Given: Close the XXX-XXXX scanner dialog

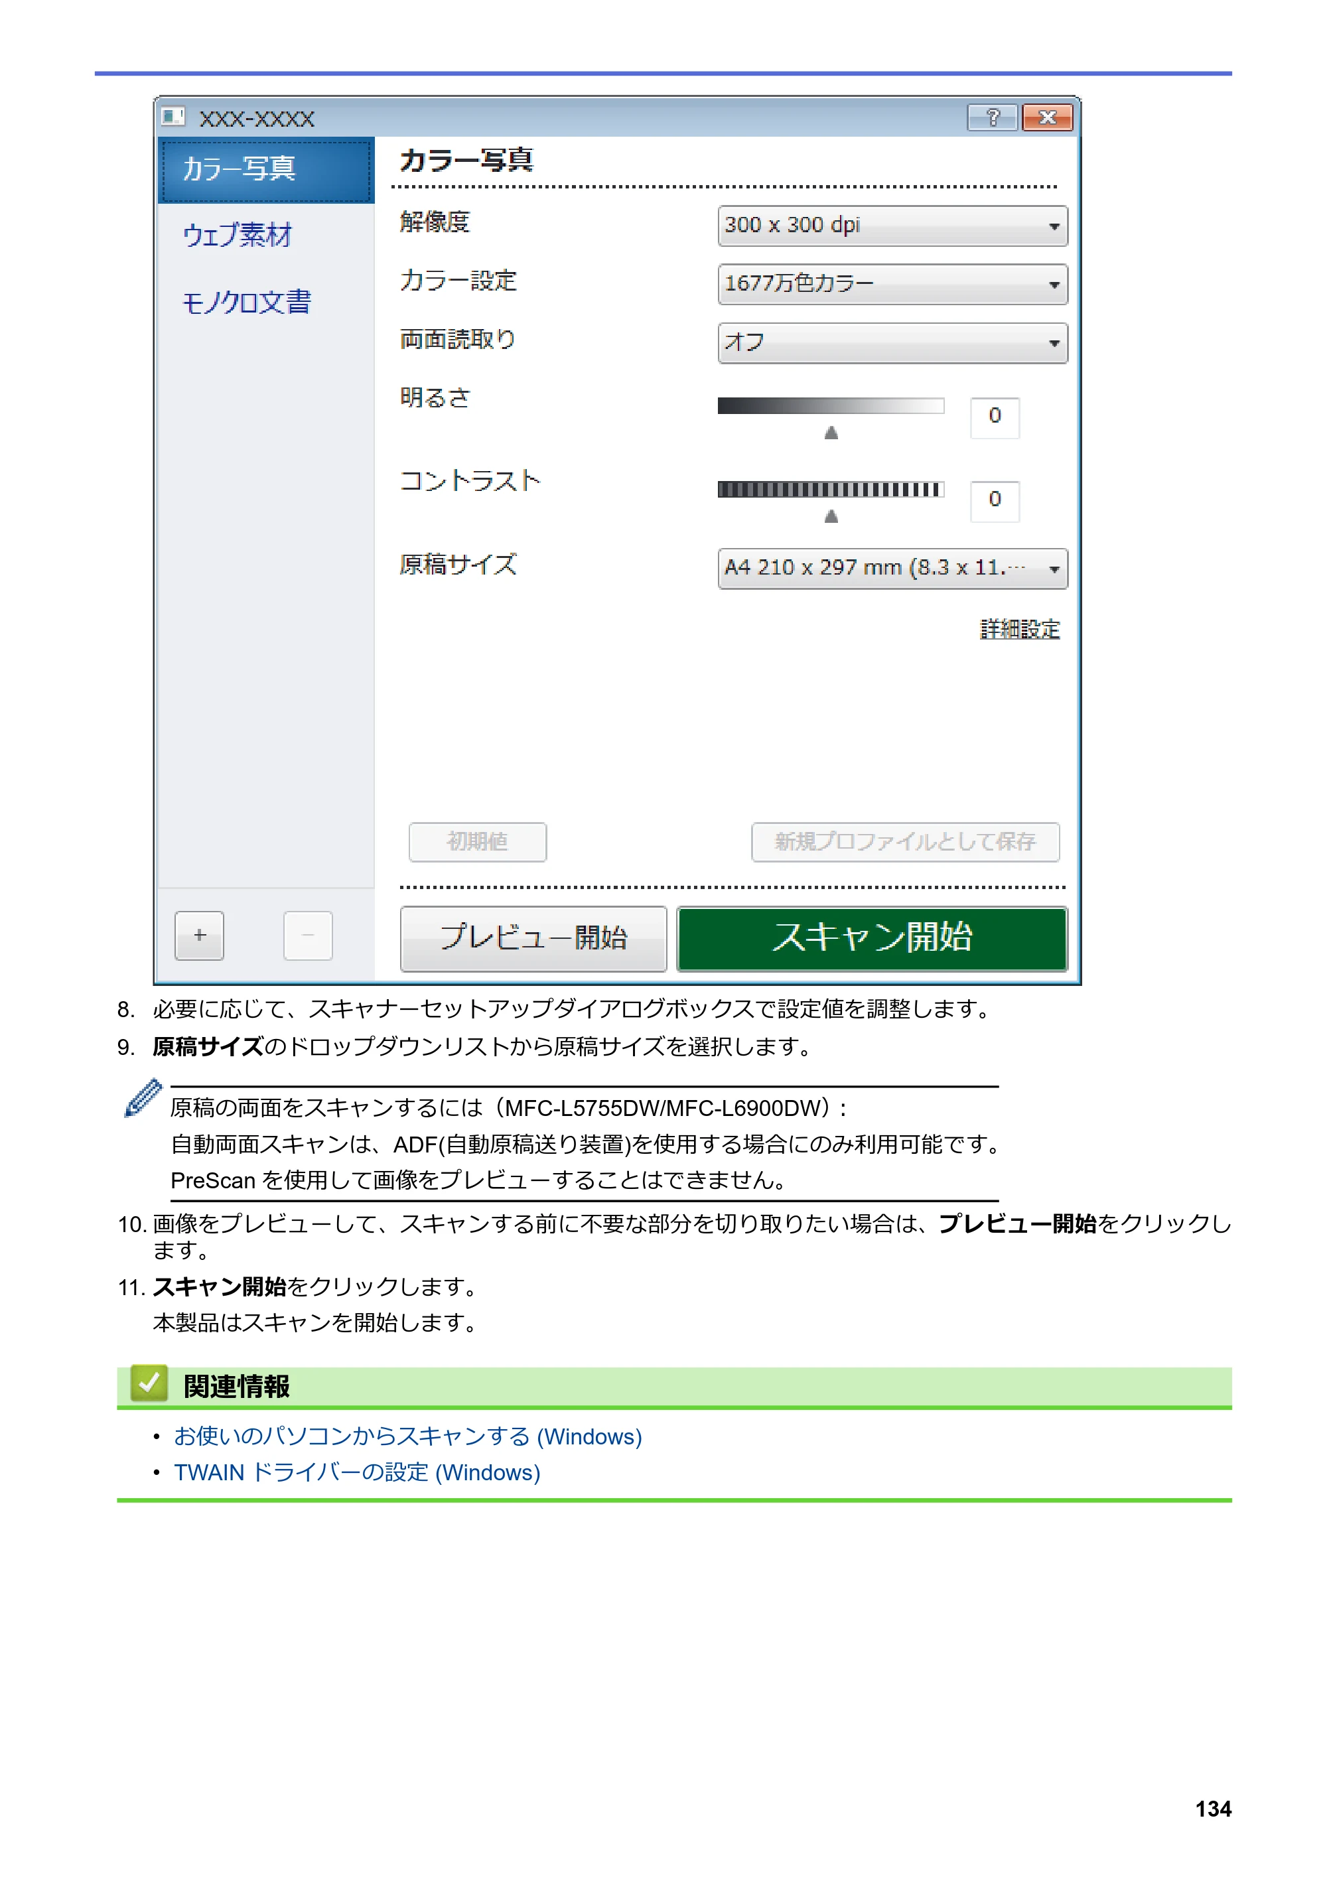Looking at the screenshot, I should (x=1048, y=117).
